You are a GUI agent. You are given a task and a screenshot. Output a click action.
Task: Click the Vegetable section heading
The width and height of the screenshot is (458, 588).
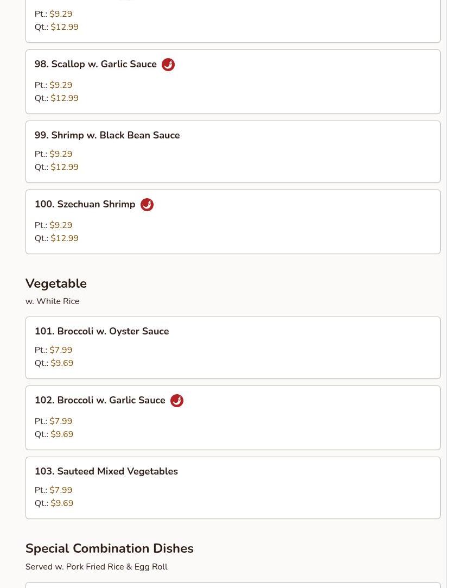click(56, 283)
